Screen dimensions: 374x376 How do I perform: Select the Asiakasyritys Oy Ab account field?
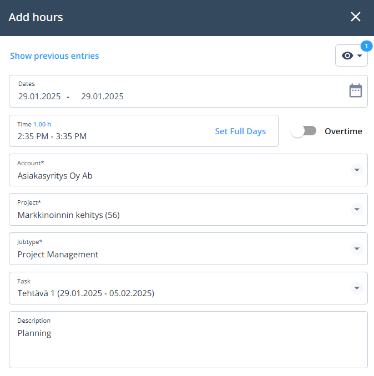188,170
